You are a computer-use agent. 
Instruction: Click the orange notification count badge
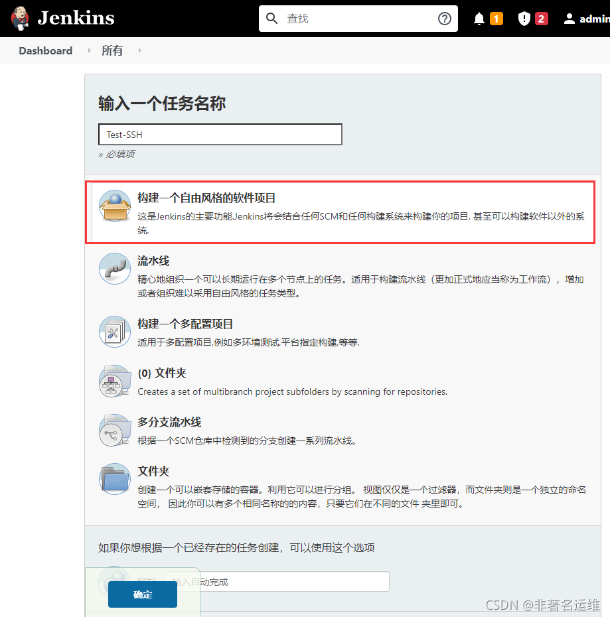pos(496,19)
